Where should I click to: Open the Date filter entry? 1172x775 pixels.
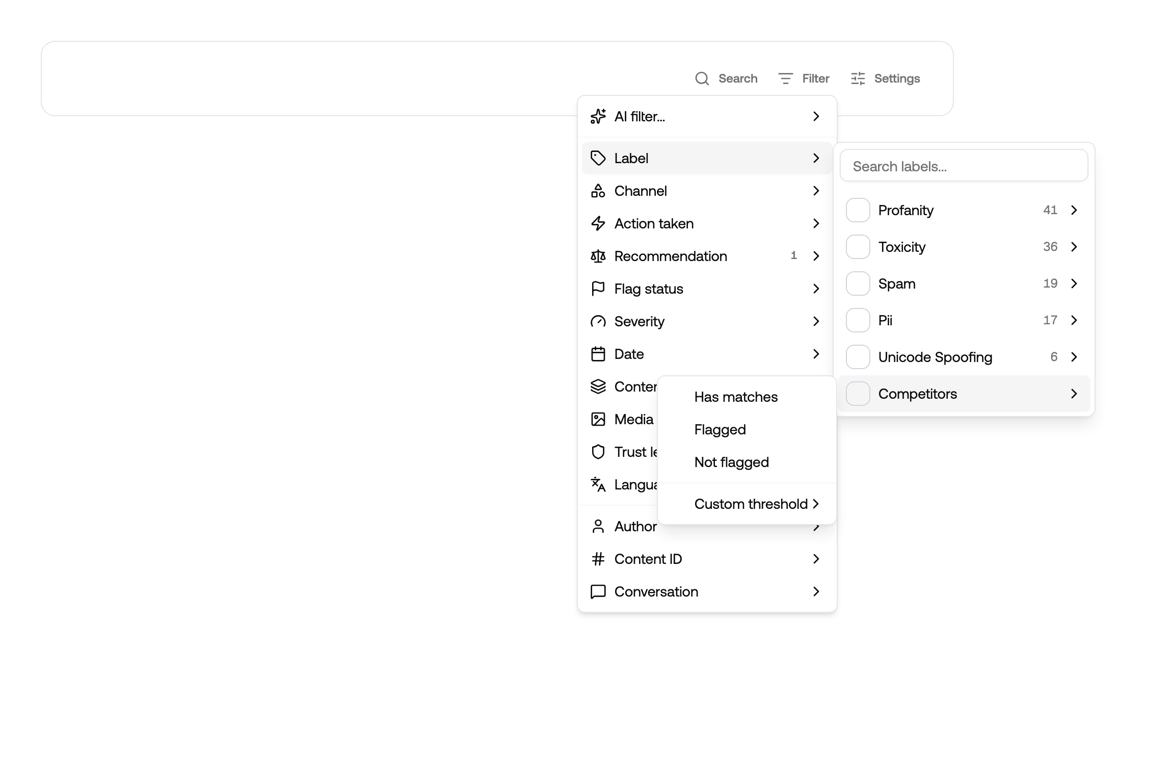[707, 354]
